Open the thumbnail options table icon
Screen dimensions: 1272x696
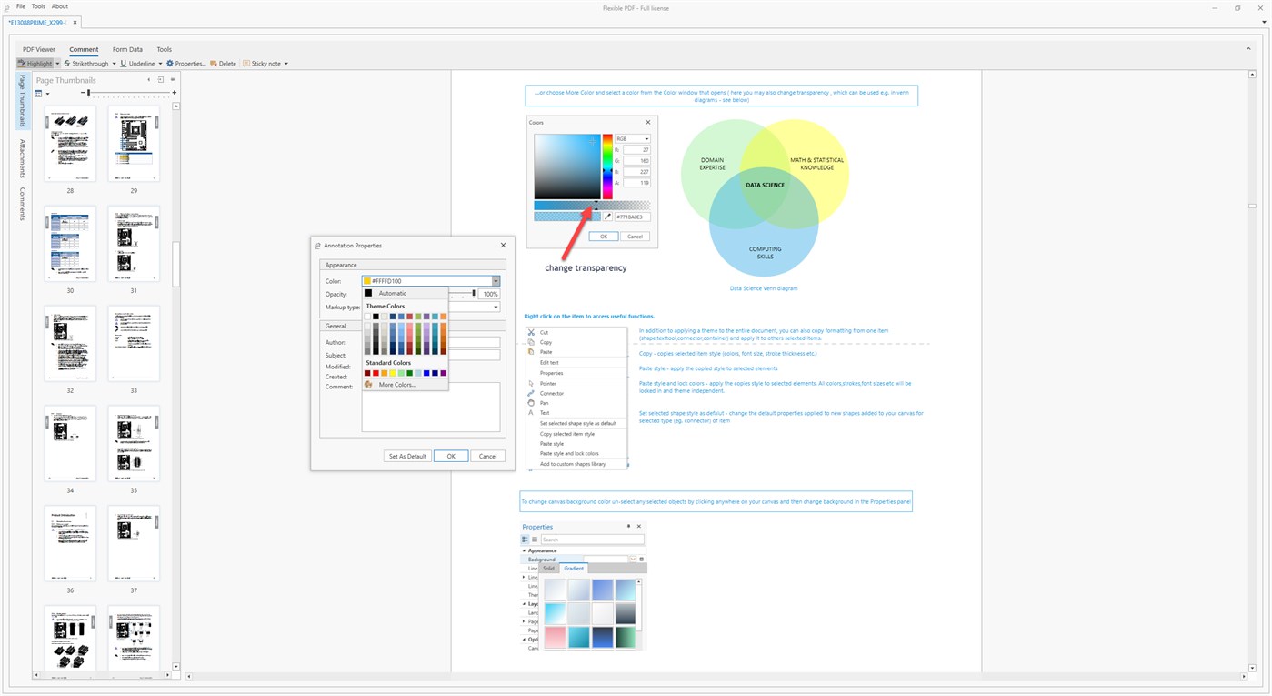[x=39, y=93]
